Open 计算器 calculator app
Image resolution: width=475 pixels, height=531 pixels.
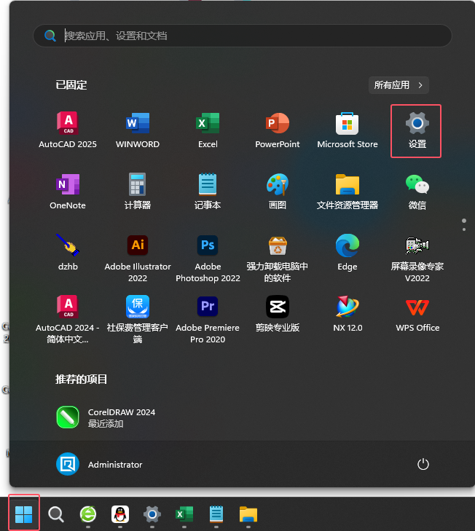click(138, 192)
